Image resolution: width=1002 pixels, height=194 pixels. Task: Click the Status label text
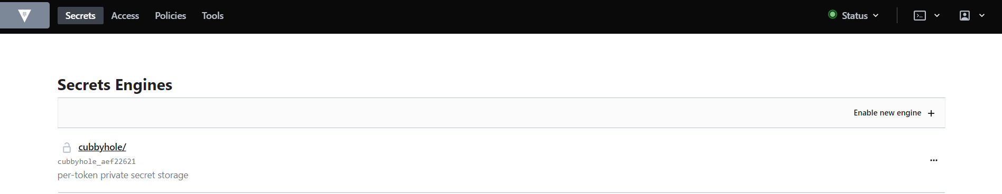855,16
